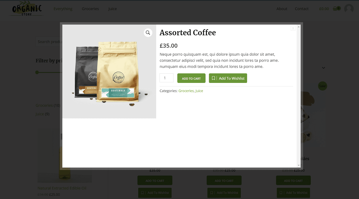The image size is (359, 199).
Task: Click the magnifier zoom icon on product image
Action: pos(148,33)
